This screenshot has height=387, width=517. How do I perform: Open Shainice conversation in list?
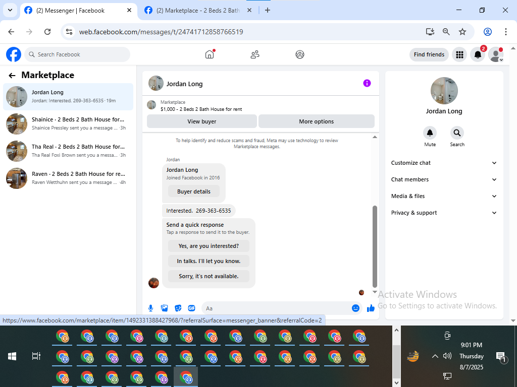(x=68, y=124)
